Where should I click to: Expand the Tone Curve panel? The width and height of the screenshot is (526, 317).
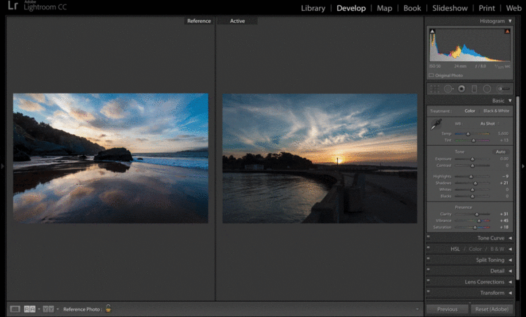pyautogui.click(x=492, y=238)
